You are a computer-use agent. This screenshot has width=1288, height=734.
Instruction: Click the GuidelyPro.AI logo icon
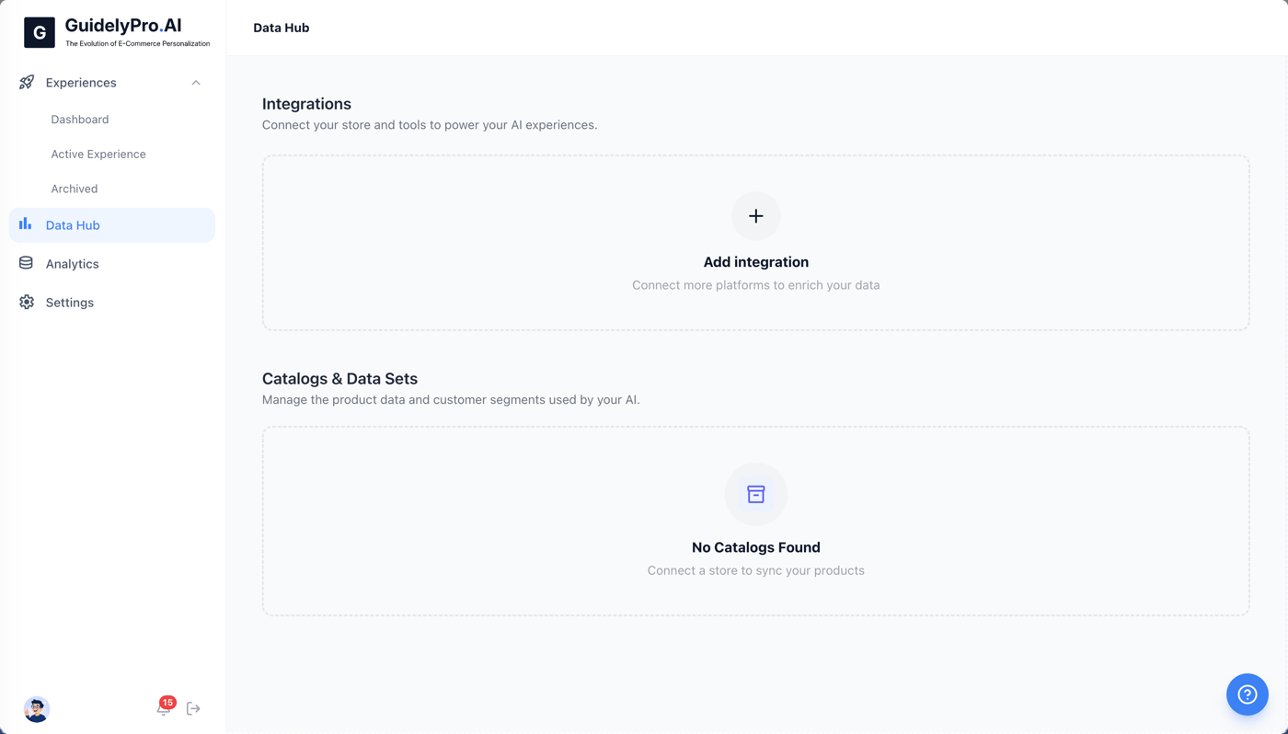coord(40,32)
